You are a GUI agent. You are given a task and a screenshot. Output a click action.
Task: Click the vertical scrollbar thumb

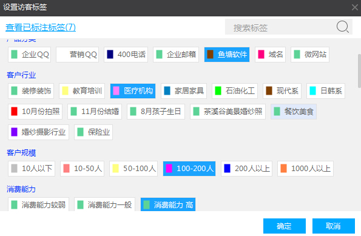[x=359, y=71]
